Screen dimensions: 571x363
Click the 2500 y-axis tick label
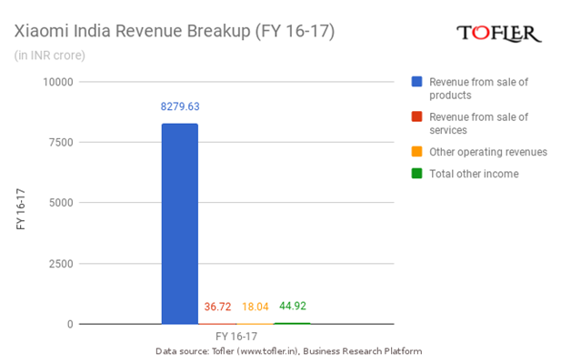pos(61,264)
